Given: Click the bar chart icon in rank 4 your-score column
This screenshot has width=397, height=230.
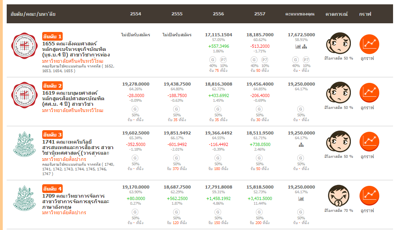Looking at the screenshot, I should click(301, 198).
